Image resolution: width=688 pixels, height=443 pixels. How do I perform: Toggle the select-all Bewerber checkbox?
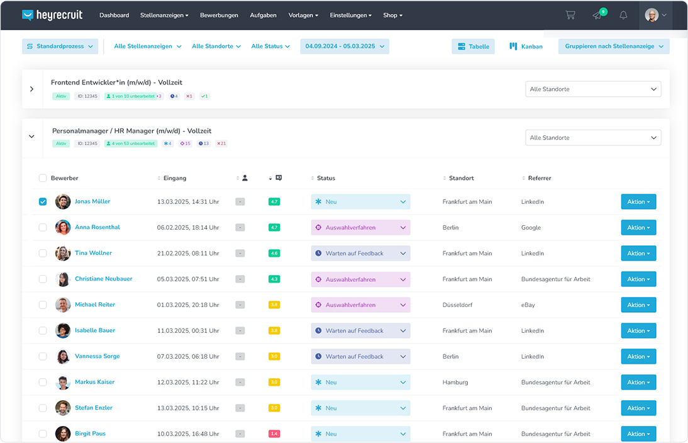click(x=43, y=178)
